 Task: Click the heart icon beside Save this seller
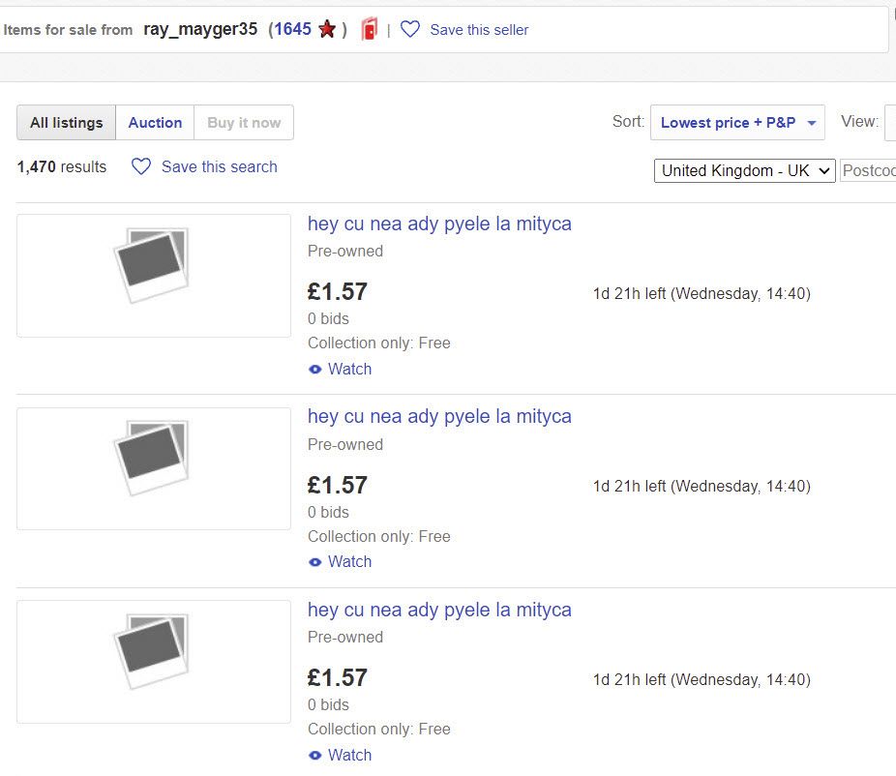(409, 29)
